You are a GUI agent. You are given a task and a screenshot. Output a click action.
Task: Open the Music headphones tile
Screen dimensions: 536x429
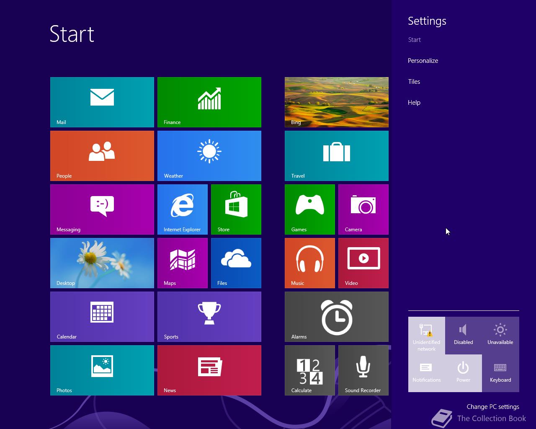[x=310, y=263]
